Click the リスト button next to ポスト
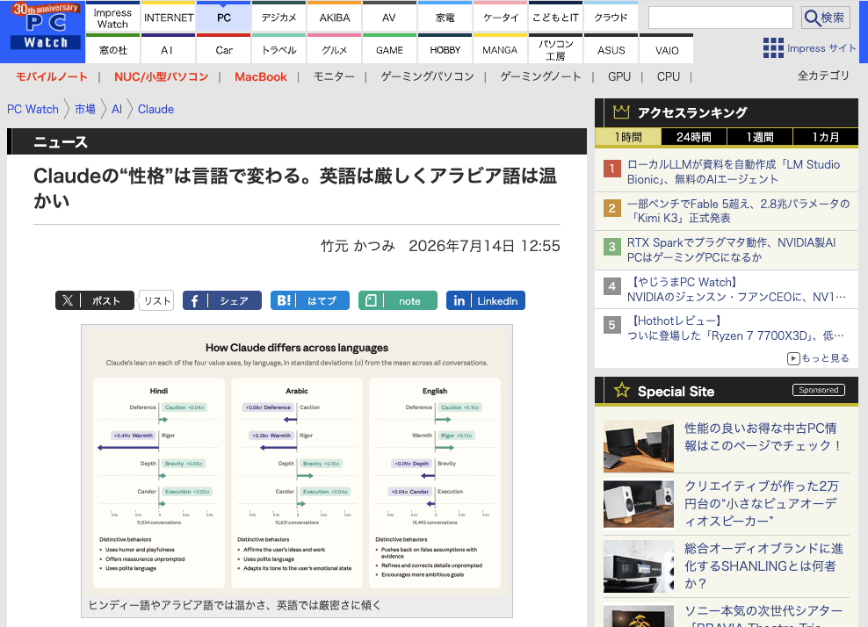This screenshot has height=627, width=868. pos(157,300)
